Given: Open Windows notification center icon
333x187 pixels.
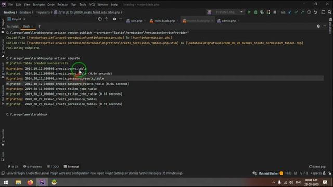Looking at the screenshot, I should click(x=325, y=182).
